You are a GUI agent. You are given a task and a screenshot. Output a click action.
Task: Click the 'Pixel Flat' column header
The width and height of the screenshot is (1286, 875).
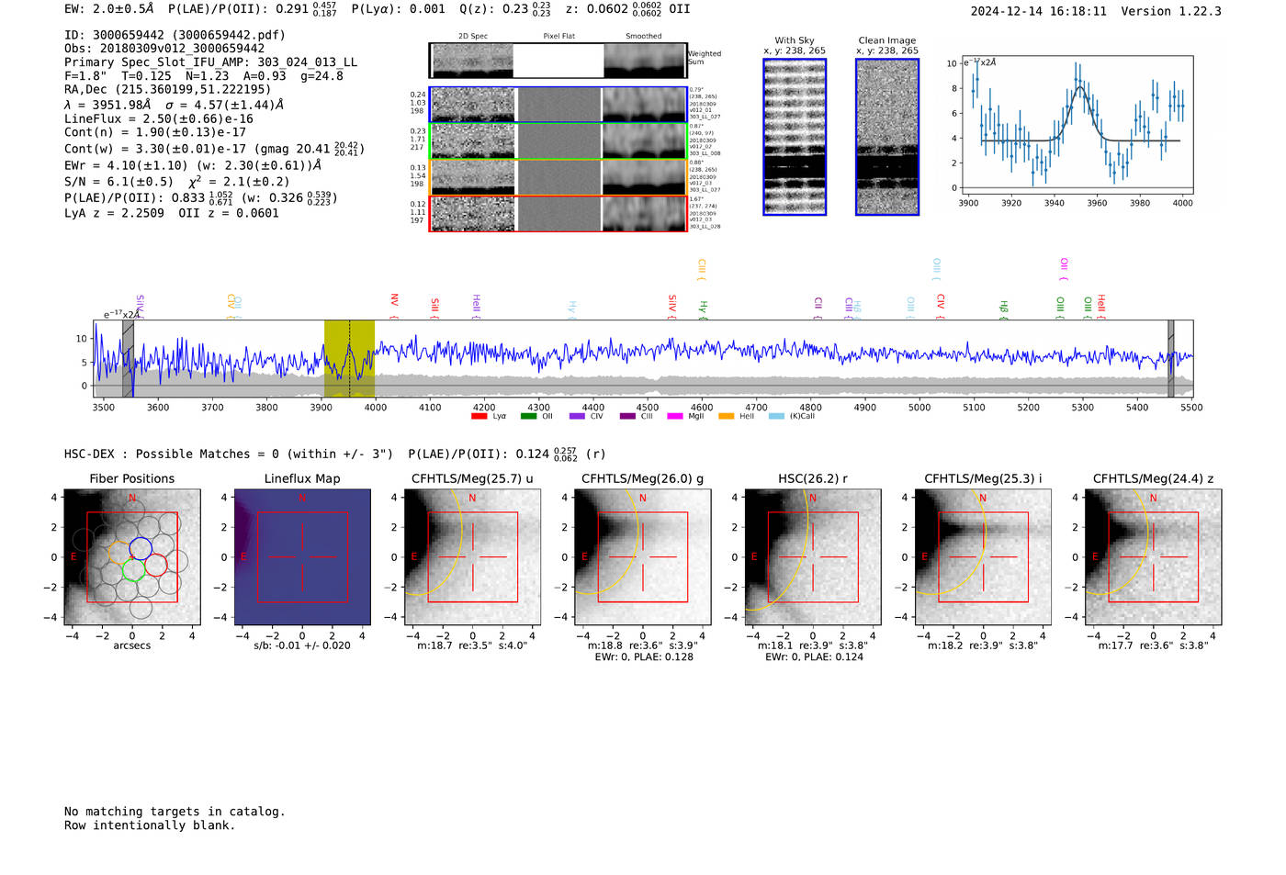(558, 37)
